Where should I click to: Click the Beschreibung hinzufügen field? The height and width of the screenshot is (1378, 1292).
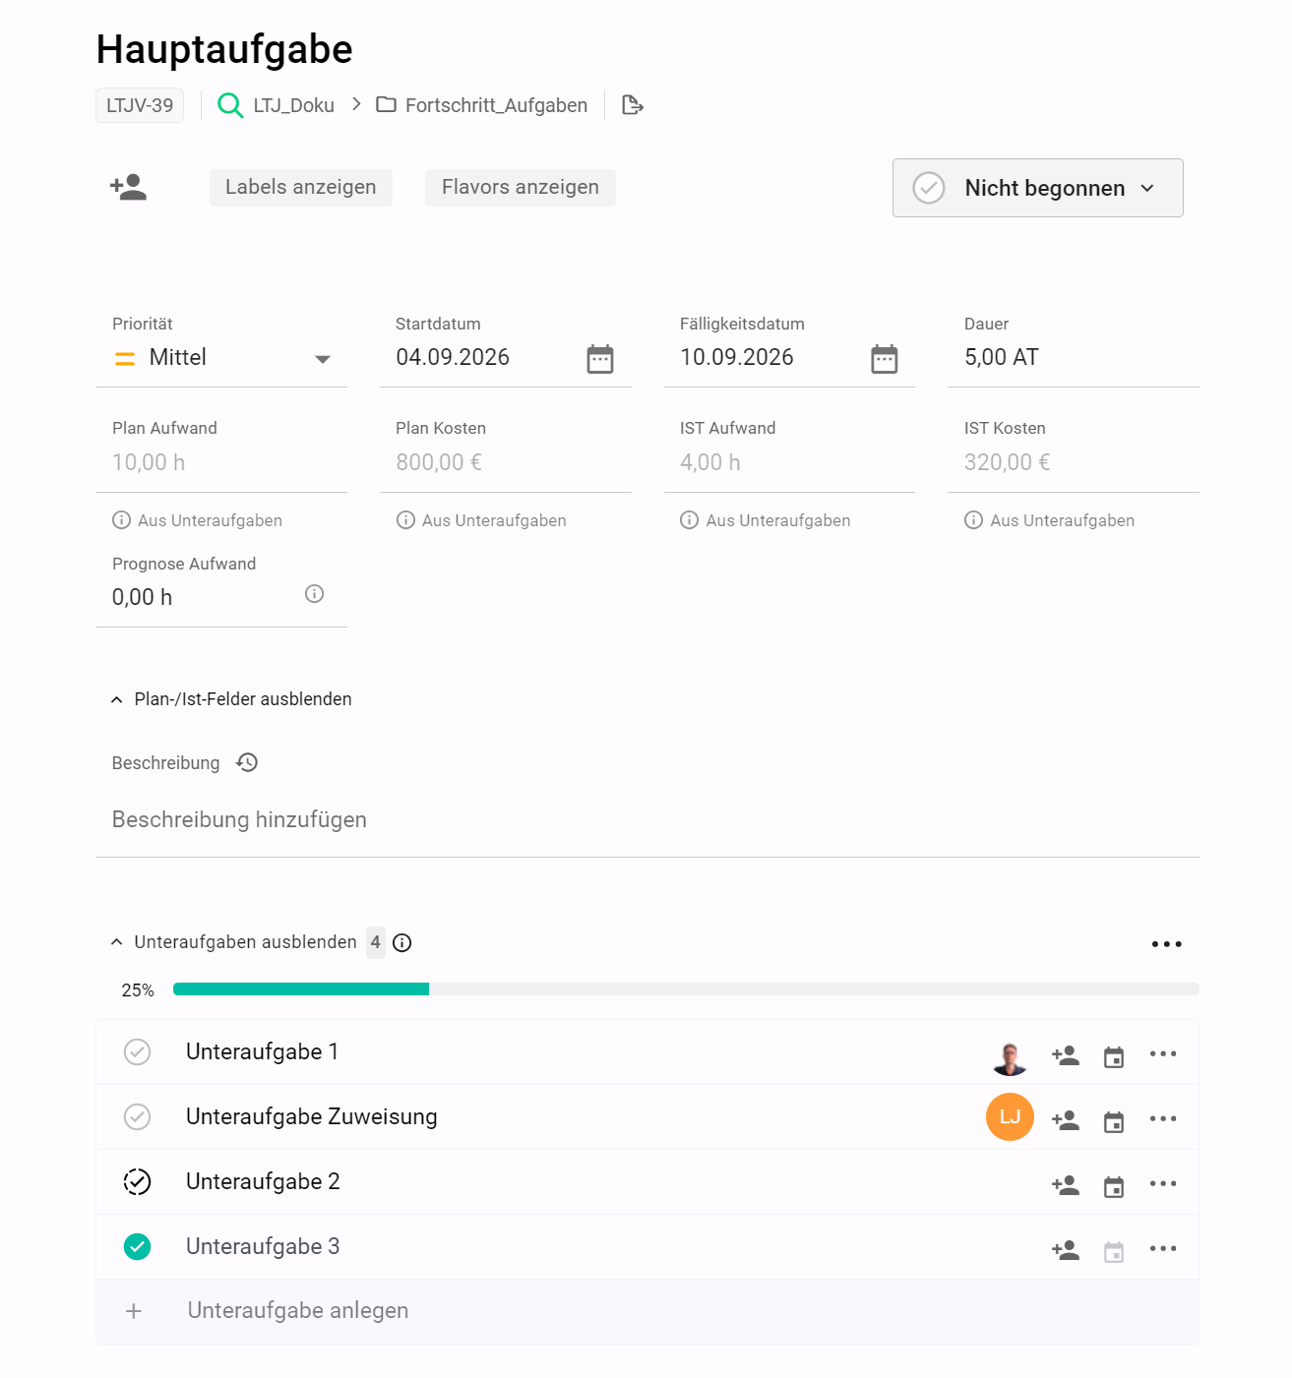(647, 820)
